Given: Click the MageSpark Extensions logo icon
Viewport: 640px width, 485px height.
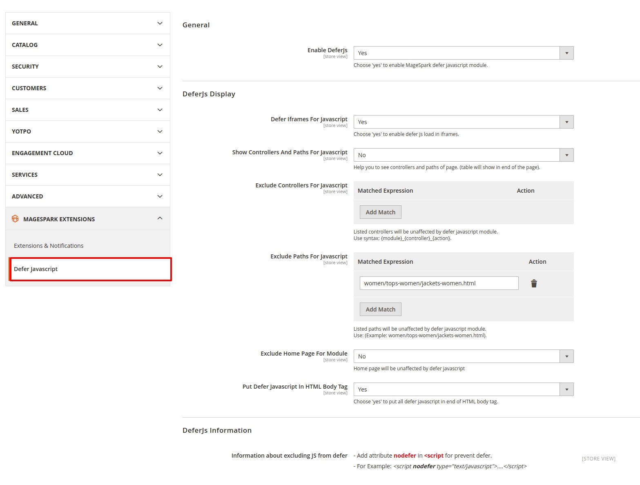Looking at the screenshot, I should coord(15,219).
